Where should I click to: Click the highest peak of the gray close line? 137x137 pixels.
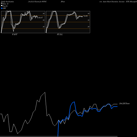(x=45, y=92)
